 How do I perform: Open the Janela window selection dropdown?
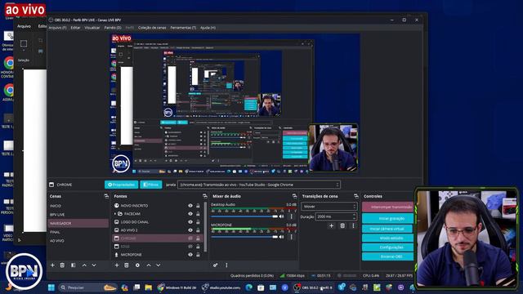click(259, 185)
